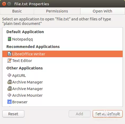The width and height of the screenshot is (125, 124).
Task: Select Notepadqq under Default Application
Action: point(63,39)
